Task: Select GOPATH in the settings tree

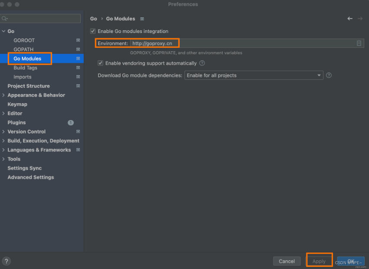Action: pos(23,49)
